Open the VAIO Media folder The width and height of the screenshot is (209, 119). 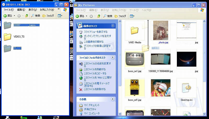135,30
